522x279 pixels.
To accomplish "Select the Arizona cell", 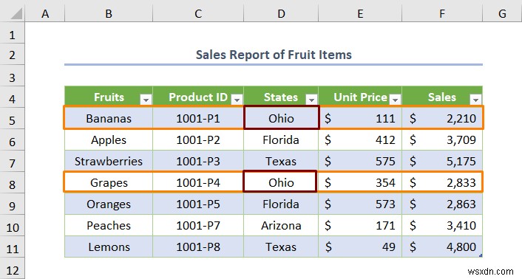I will [281, 225].
